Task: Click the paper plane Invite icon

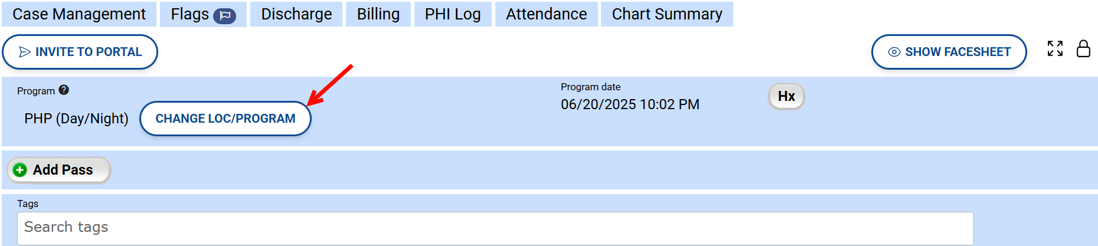Action: pyautogui.click(x=25, y=52)
